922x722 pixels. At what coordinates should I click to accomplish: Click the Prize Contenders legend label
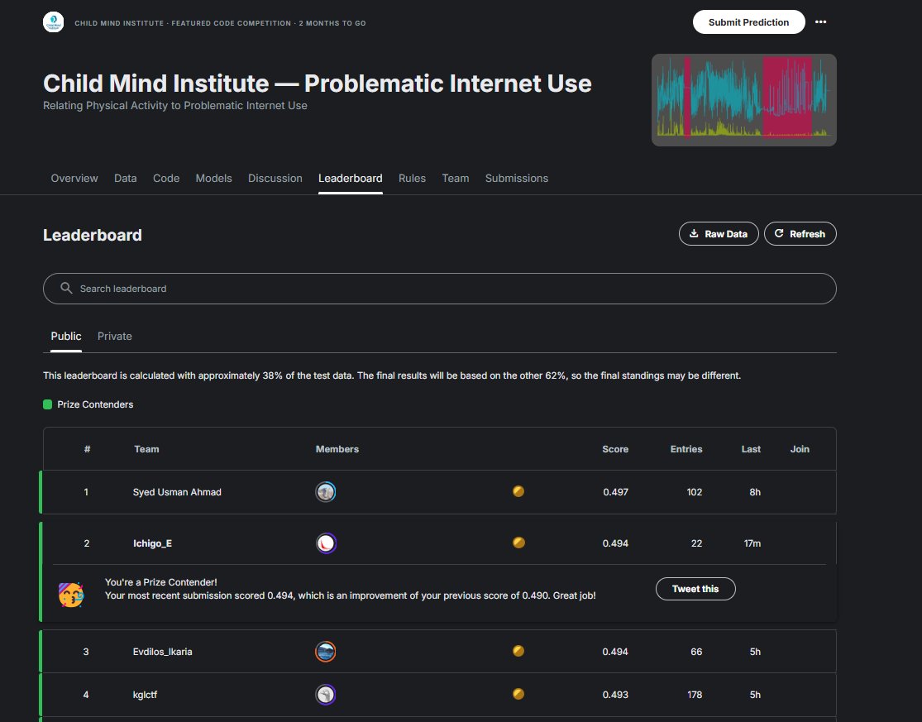[x=95, y=404]
